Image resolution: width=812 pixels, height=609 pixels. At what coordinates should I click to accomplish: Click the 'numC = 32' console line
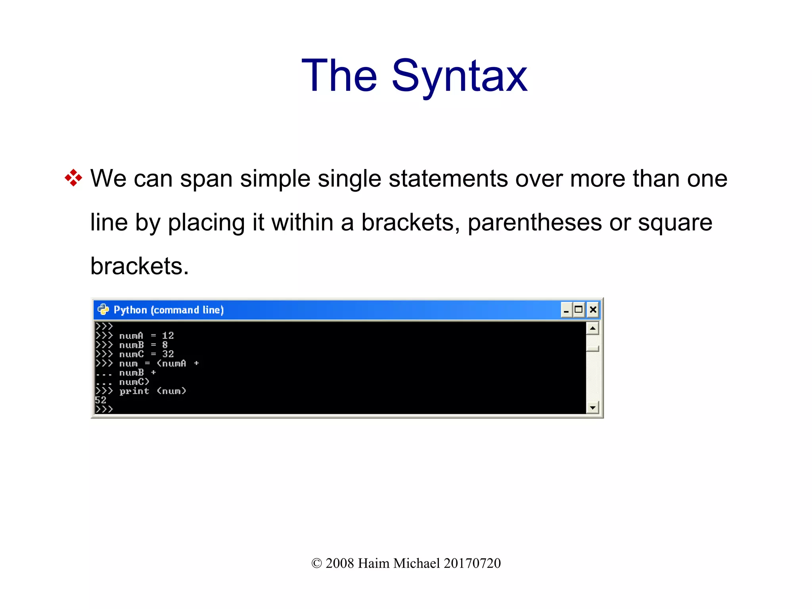(146, 354)
